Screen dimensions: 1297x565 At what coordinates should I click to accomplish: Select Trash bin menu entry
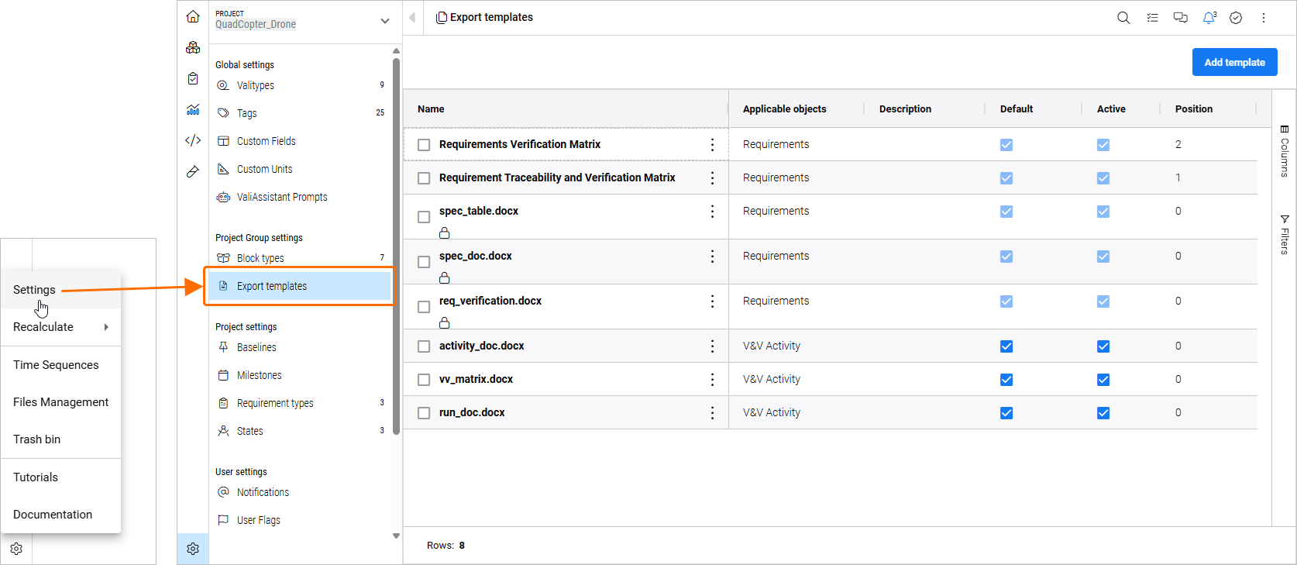point(36,439)
